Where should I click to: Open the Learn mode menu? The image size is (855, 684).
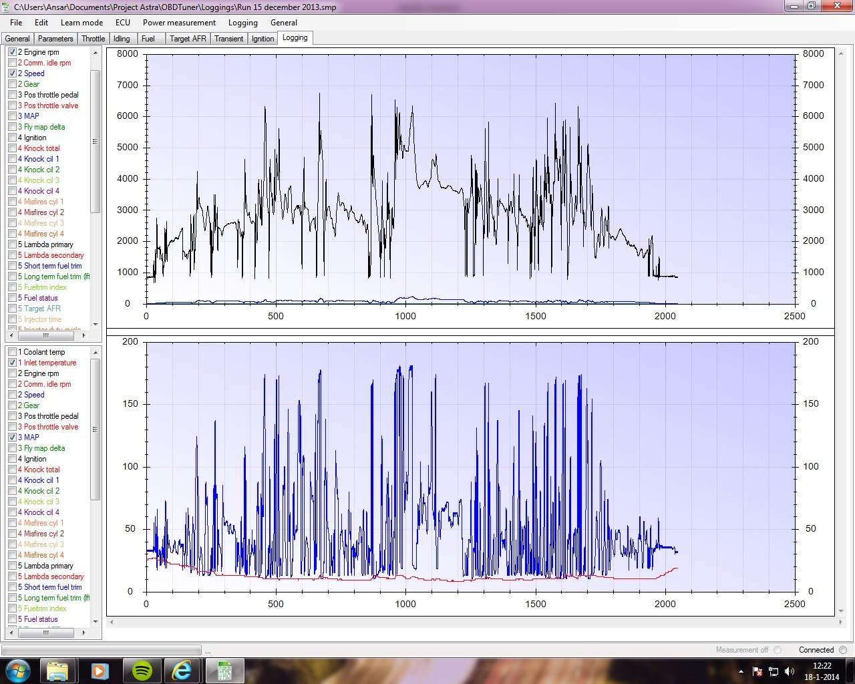pos(82,22)
